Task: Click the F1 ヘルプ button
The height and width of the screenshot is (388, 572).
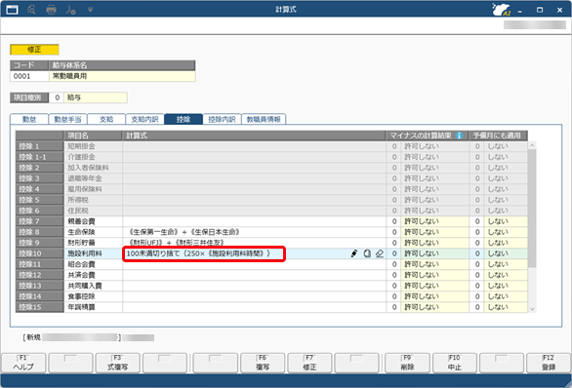Action: (23, 363)
